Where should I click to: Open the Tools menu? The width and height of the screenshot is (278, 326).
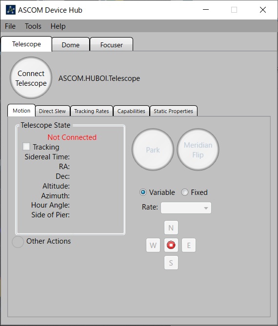[33, 26]
